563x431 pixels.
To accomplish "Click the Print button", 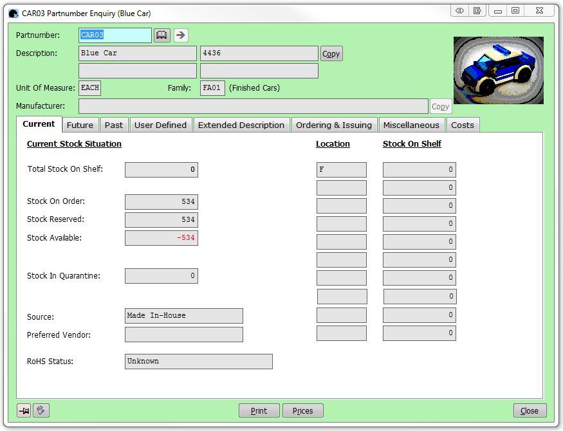I will (x=259, y=410).
